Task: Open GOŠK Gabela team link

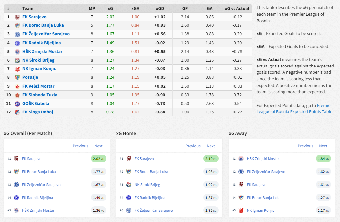Action: tap(36, 103)
